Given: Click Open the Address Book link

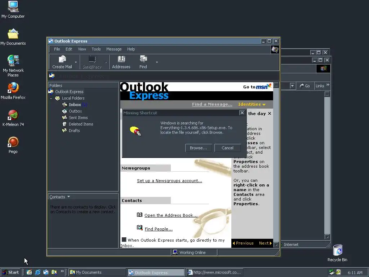Looking at the screenshot, I should point(171,215).
